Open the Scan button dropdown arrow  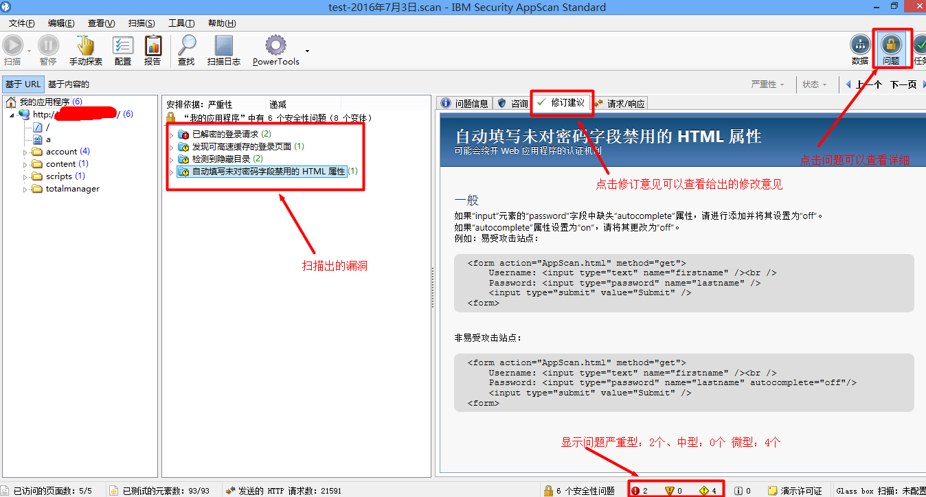point(29,51)
